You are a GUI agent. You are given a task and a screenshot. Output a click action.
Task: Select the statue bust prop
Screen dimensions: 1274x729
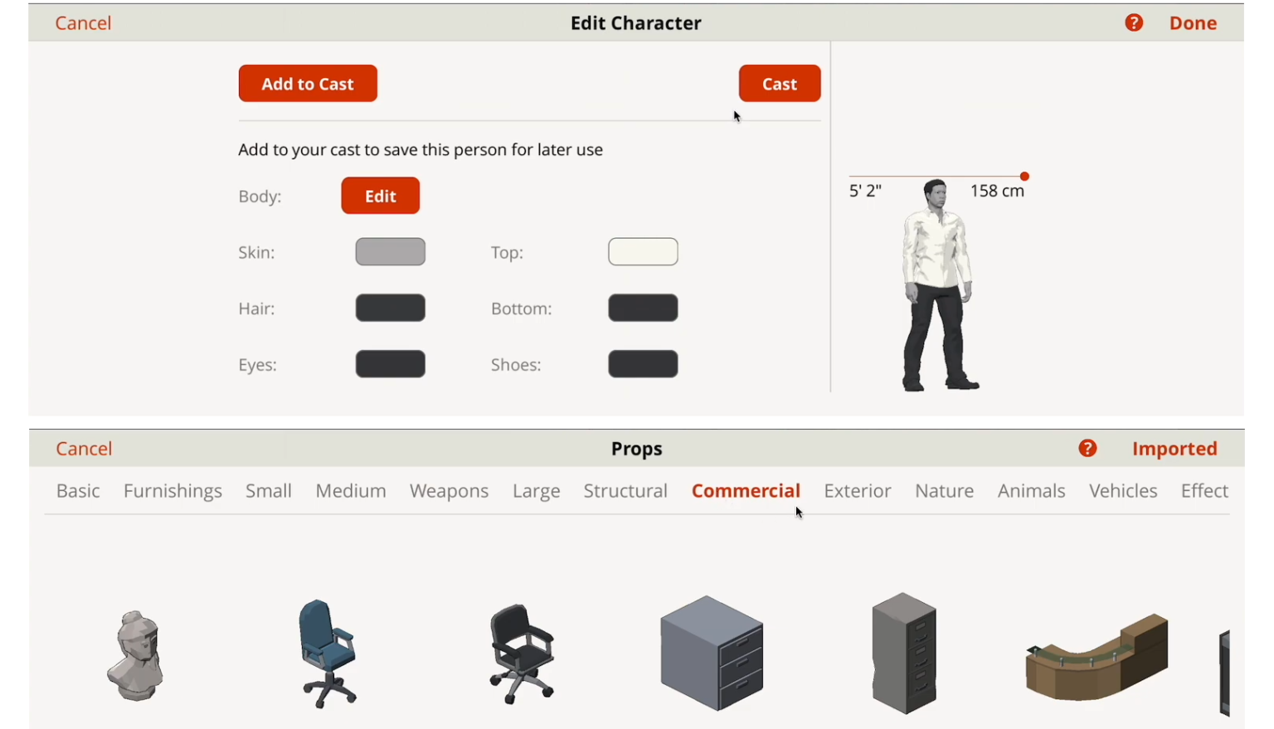point(135,655)
